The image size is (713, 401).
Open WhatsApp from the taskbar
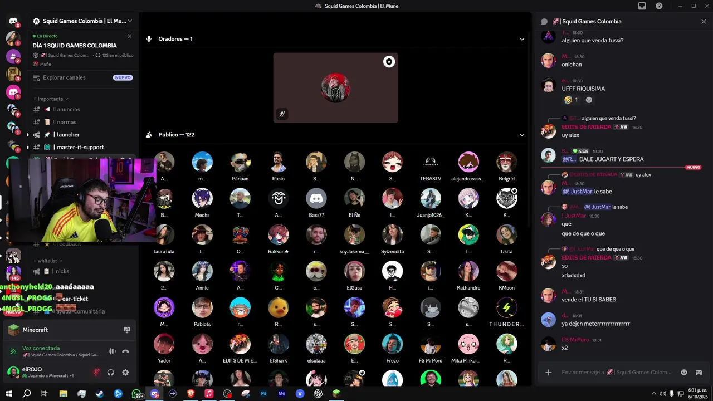[x=136, y=393]
